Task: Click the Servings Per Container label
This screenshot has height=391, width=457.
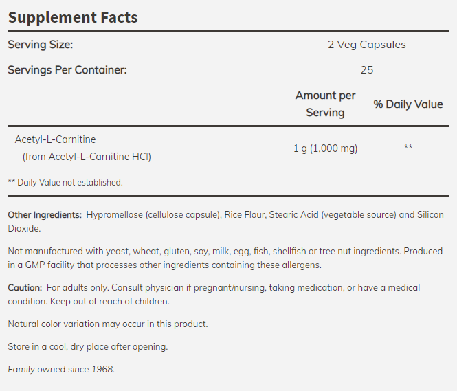Action: [67, 69]
